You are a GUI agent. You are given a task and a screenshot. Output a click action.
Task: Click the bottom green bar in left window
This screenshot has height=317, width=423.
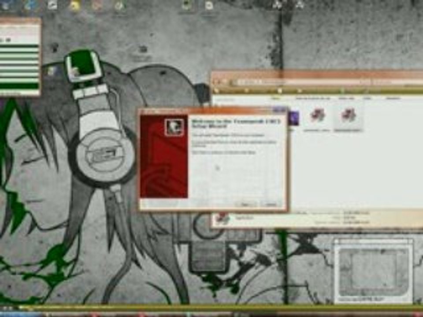tap(19, 86)
